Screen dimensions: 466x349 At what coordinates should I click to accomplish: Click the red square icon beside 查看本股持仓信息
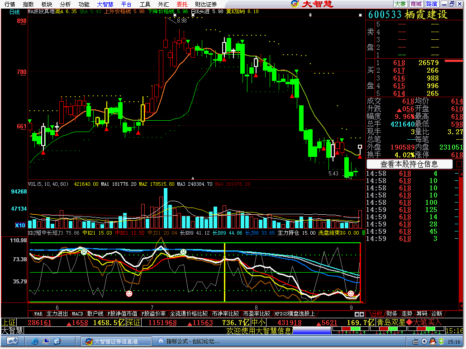point(459,164)
